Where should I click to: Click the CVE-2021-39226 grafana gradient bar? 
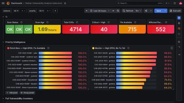click(x=136, y=53)
